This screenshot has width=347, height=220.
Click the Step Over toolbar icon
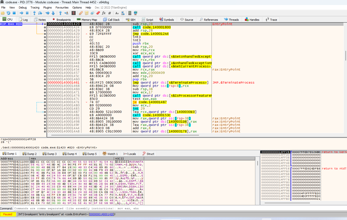click(x=40, y=13)
